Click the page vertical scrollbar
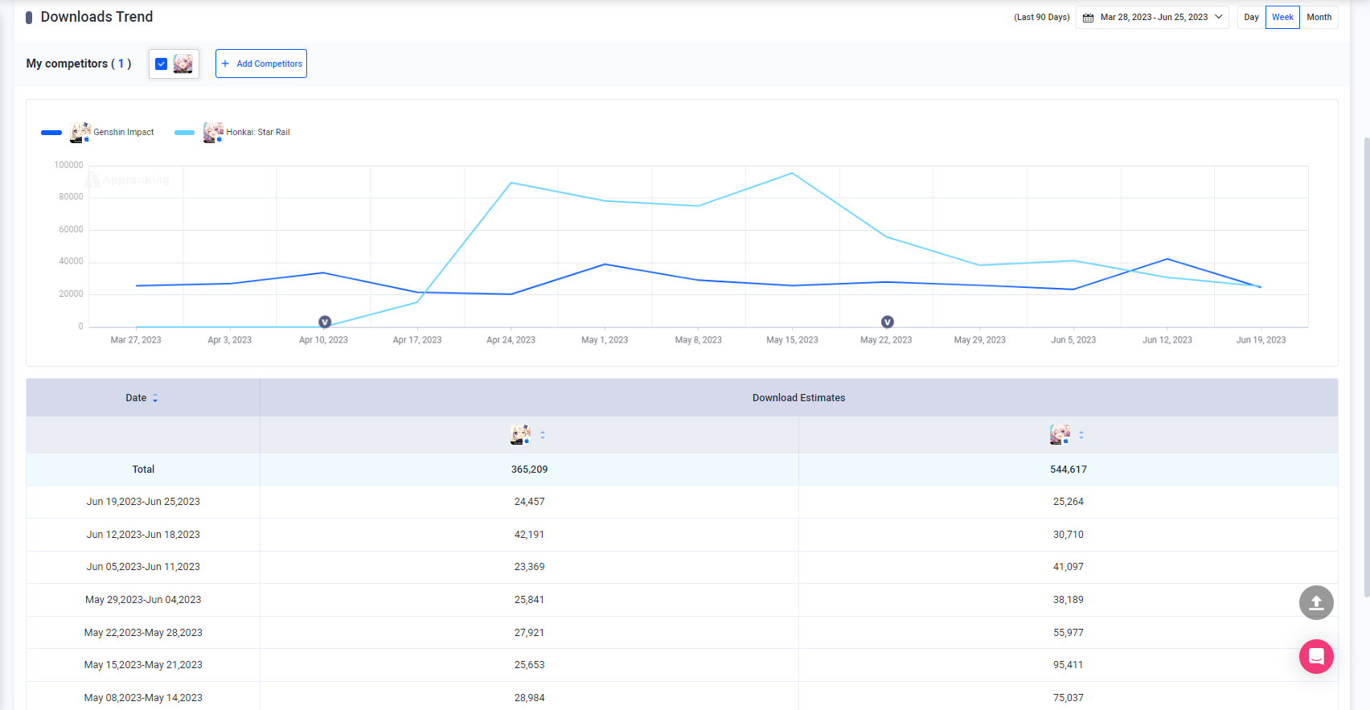 click(x=1366, y=366)
